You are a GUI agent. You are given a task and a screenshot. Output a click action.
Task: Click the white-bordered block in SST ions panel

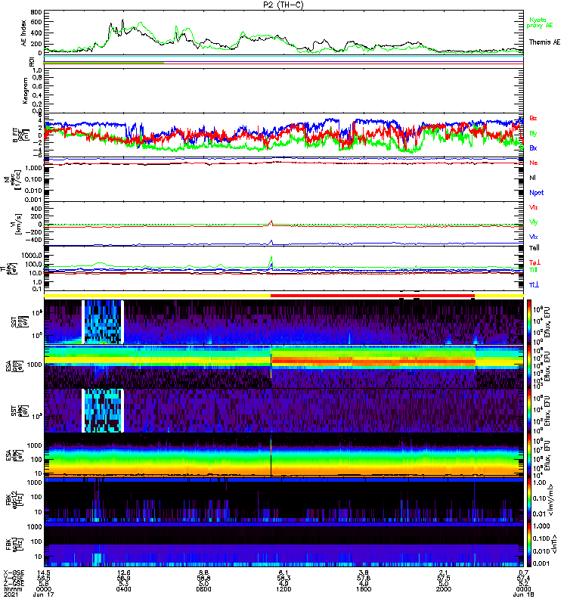pos(103,322)
